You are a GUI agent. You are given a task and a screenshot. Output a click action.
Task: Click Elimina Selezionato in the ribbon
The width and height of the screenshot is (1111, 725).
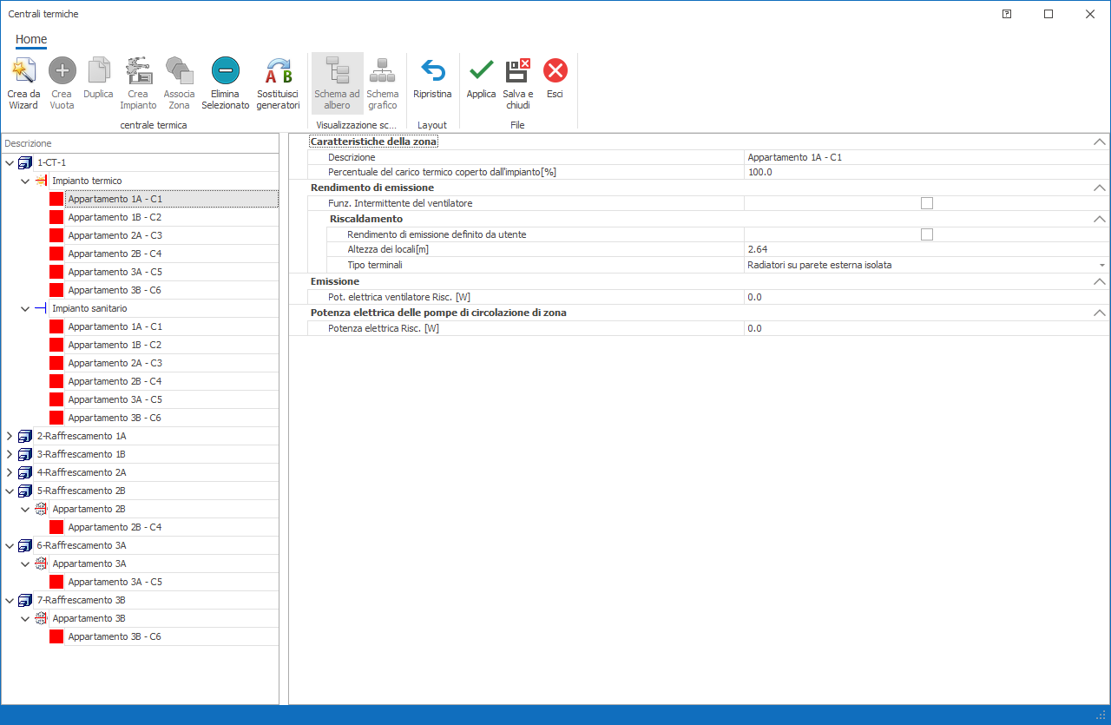(x=225, y=71)
